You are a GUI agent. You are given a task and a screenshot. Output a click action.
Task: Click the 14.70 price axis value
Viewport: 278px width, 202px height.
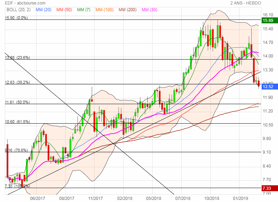pos(268,42)
